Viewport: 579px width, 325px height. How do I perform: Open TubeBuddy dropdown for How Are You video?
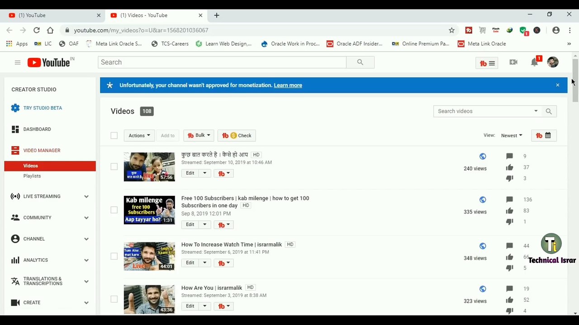click(223, 306)
